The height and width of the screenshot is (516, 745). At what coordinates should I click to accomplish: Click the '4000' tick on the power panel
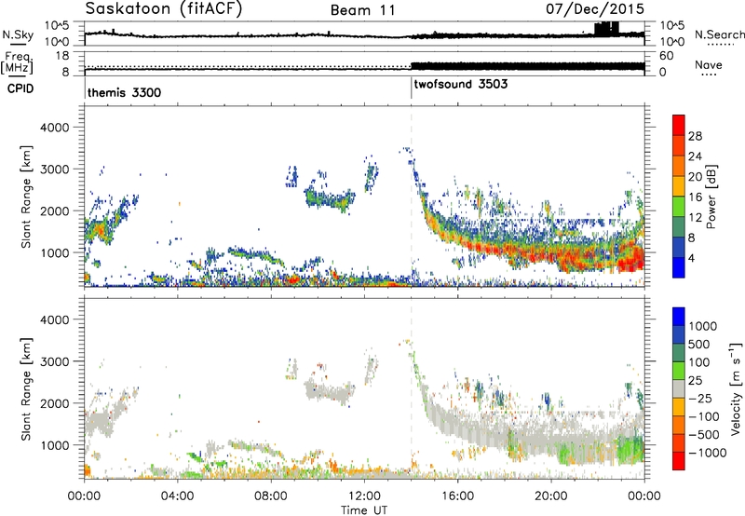[55, 128]
